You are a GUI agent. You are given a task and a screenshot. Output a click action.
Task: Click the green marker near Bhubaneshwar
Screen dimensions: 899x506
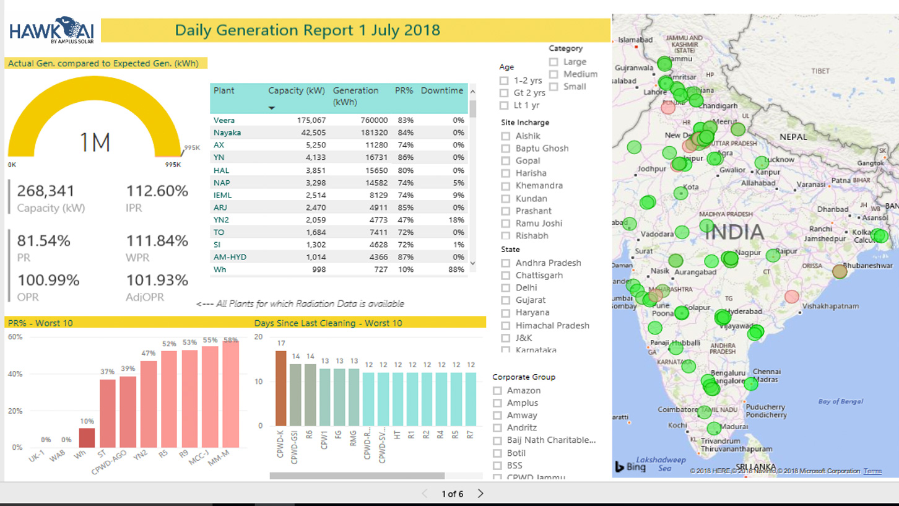[840, 271]
